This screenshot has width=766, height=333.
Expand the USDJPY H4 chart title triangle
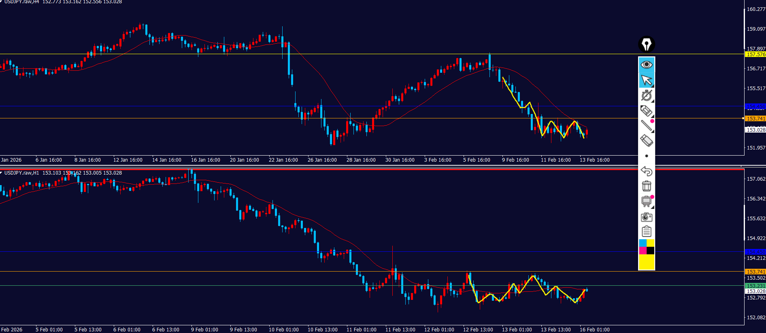pos(2,2)
